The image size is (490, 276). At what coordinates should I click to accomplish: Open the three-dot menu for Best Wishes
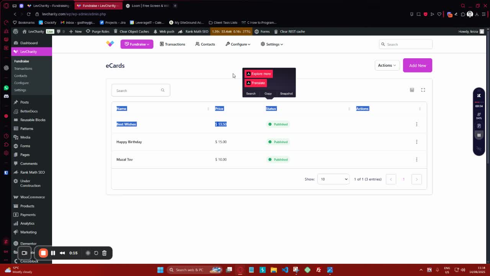[x=416, y=124]
